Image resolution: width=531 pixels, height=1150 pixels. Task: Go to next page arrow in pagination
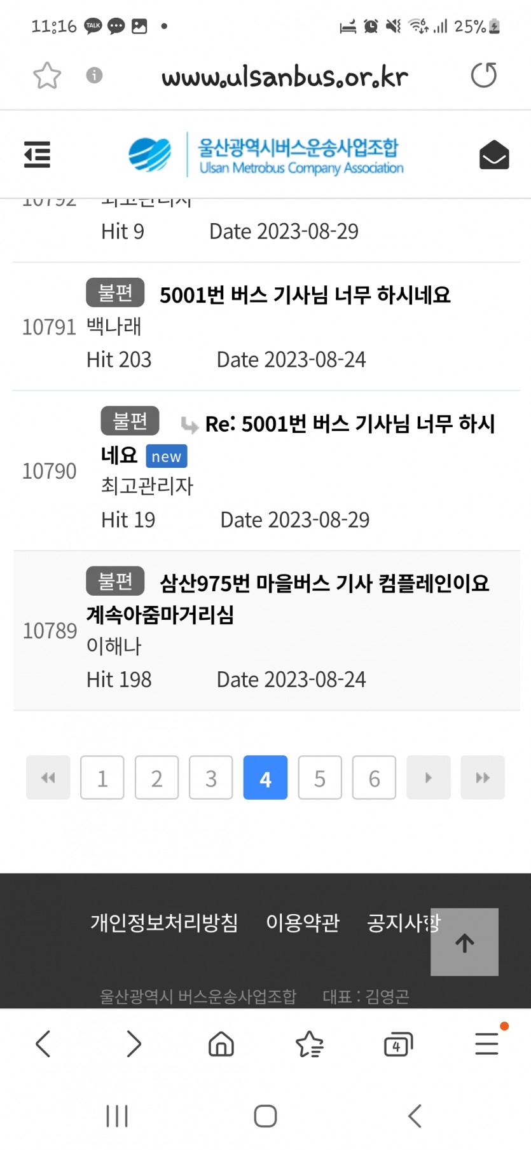(x=429, y=777)
